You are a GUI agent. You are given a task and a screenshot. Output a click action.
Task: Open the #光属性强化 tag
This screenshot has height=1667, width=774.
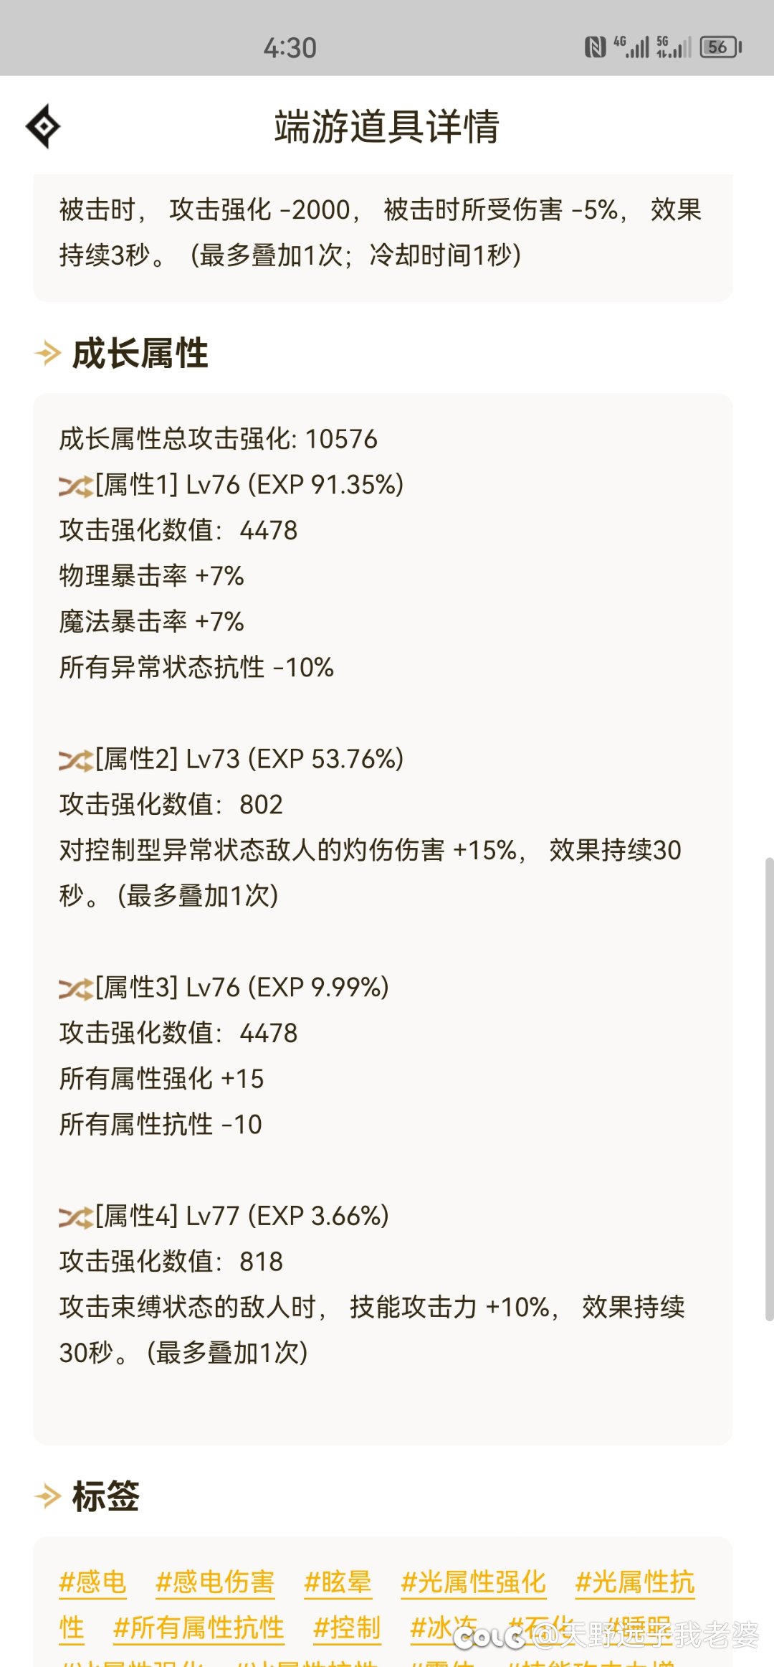pos(474,1582)
